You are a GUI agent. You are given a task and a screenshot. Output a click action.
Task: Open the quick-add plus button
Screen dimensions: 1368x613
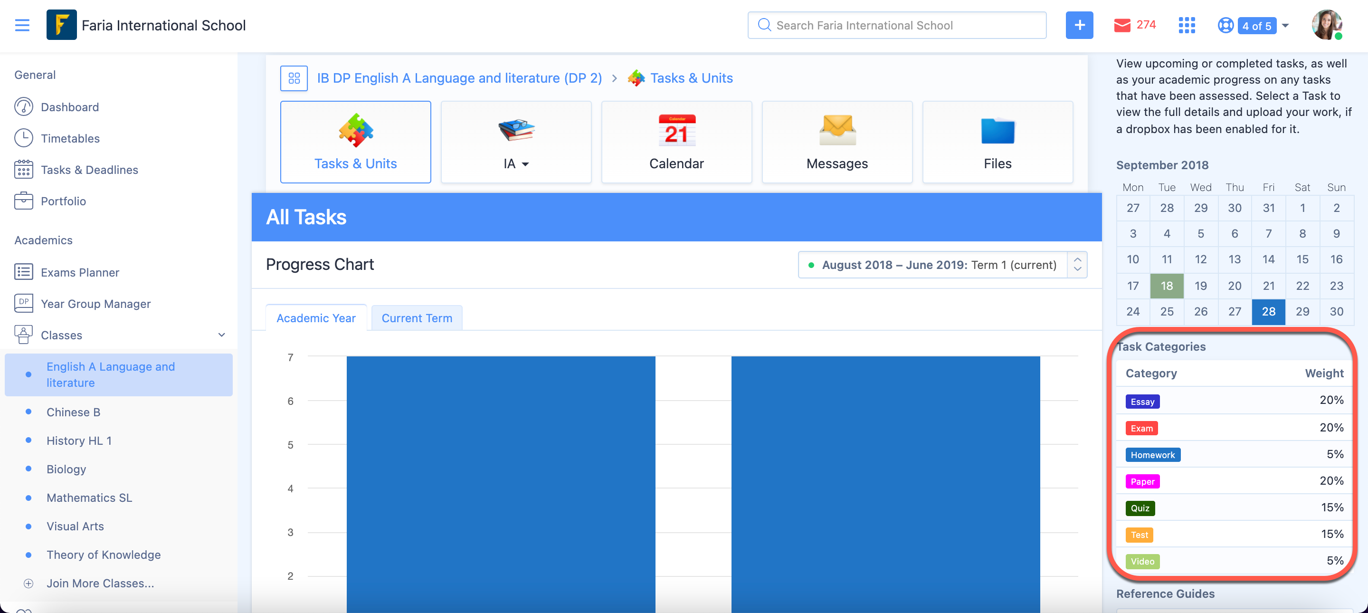tap(1079, 25)
